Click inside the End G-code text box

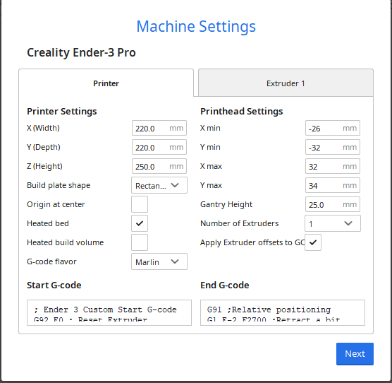[x=283, y=312]
